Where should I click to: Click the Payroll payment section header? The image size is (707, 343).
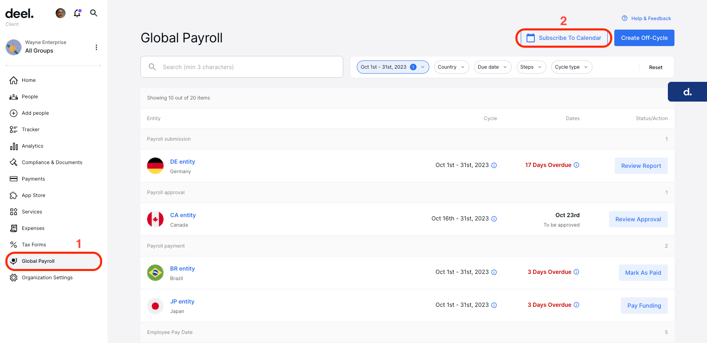coord(407,246)
